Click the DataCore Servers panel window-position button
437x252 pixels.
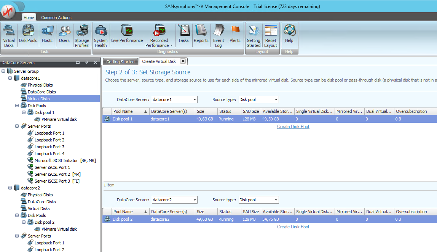pyautogui.click(x=78, y=62)
